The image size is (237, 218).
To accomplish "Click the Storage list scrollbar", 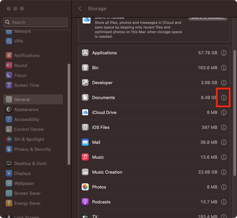I will (235, 113).
